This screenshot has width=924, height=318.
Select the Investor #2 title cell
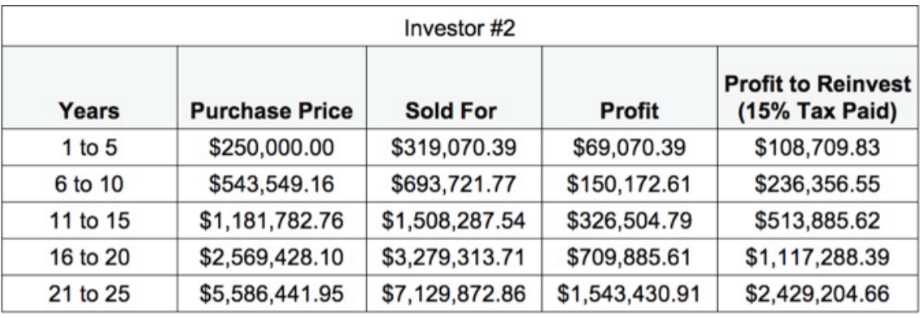(x=460, y=28)
